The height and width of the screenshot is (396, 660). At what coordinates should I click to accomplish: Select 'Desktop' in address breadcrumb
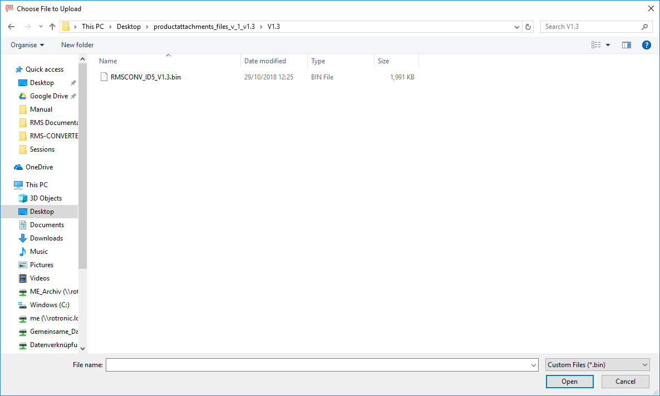[x=129, y=27]
